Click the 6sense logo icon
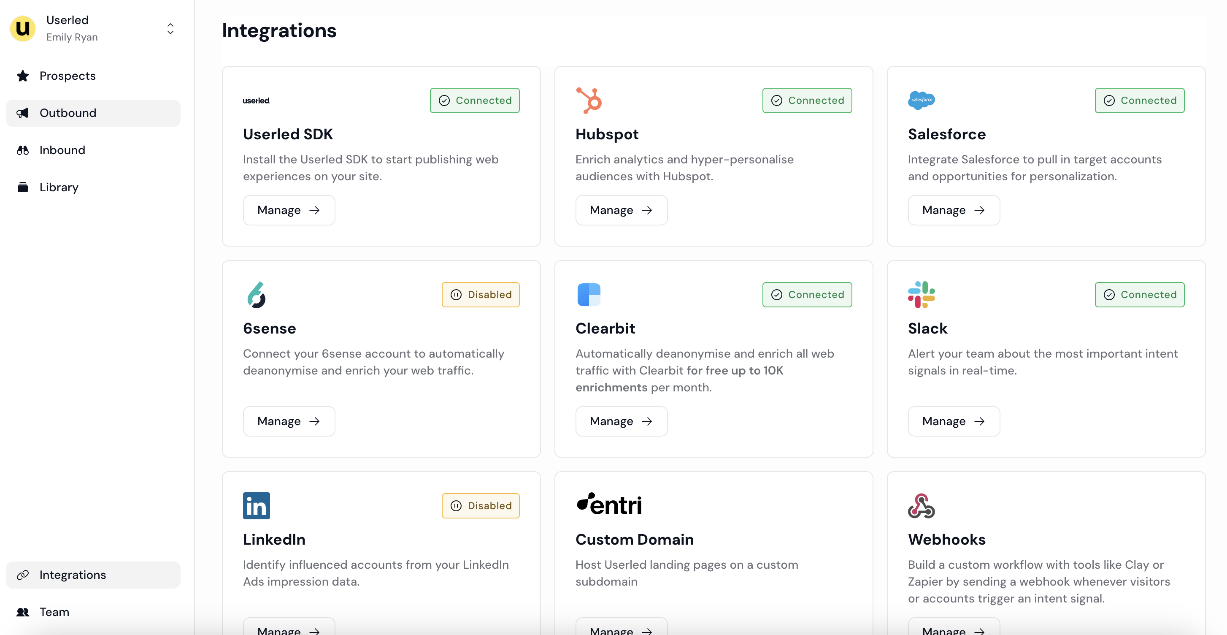Viewport: 1227px width, 635px height. tap(256, 295)
